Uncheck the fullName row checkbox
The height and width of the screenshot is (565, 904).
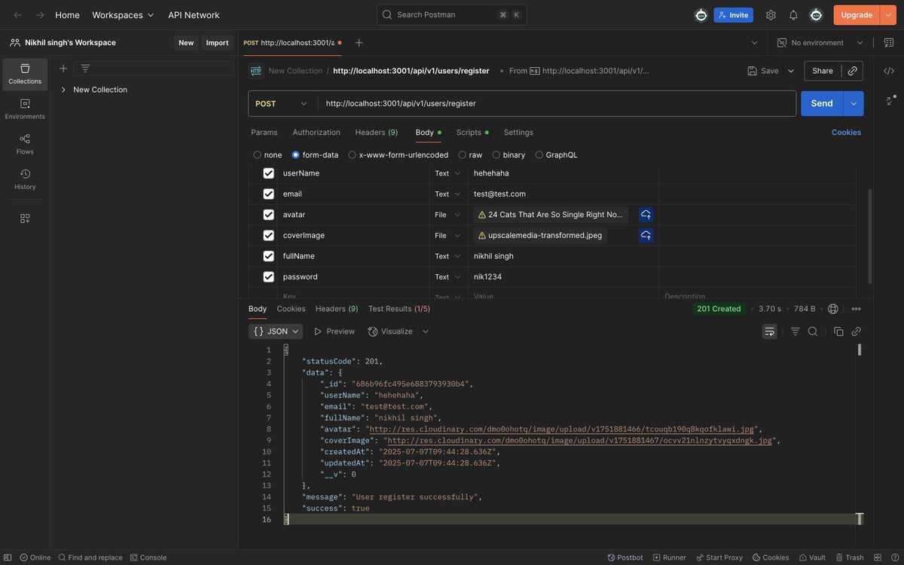tap(268, 256)
